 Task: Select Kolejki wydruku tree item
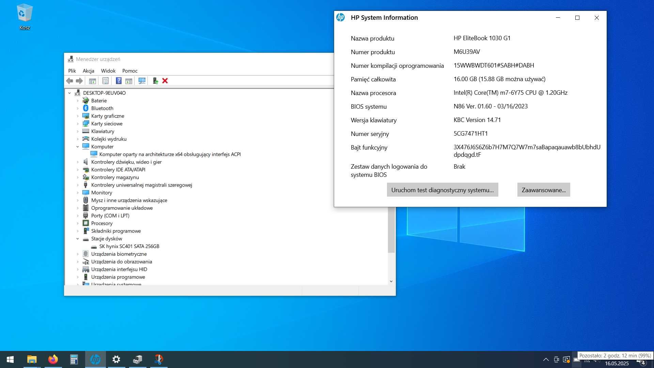(109, 139)
